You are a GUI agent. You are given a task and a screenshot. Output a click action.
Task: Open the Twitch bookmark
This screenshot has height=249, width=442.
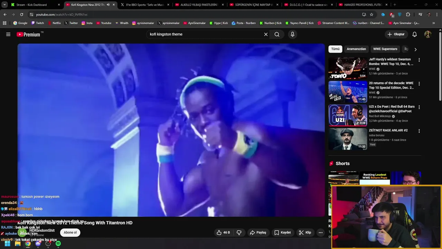pos(38,23)
